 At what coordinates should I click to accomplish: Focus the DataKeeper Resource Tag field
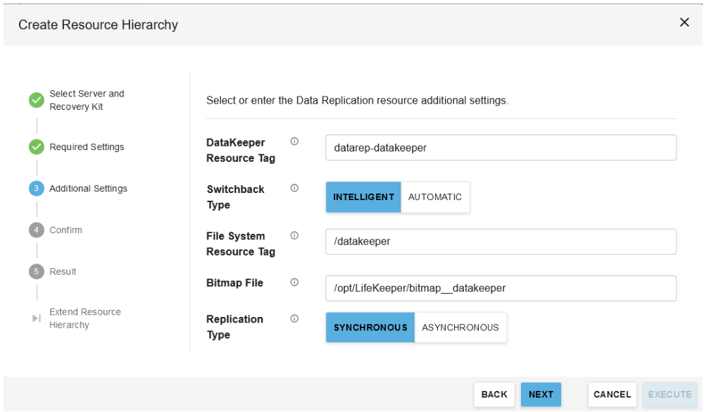pyautogui.click(x=501, y=148)
